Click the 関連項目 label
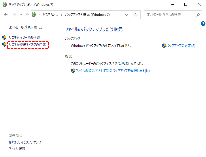Viewport: 206px width, 157px height. coord(16,135)
